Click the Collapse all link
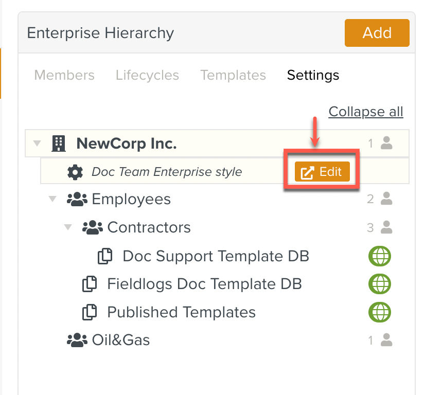 click(366, 112)
